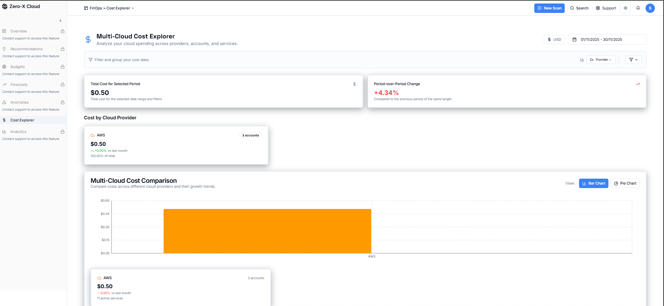The height and width of the screenshot is (306, 664).
Task: Click the Zero-X Cloud logo
Action: [21, 6]
